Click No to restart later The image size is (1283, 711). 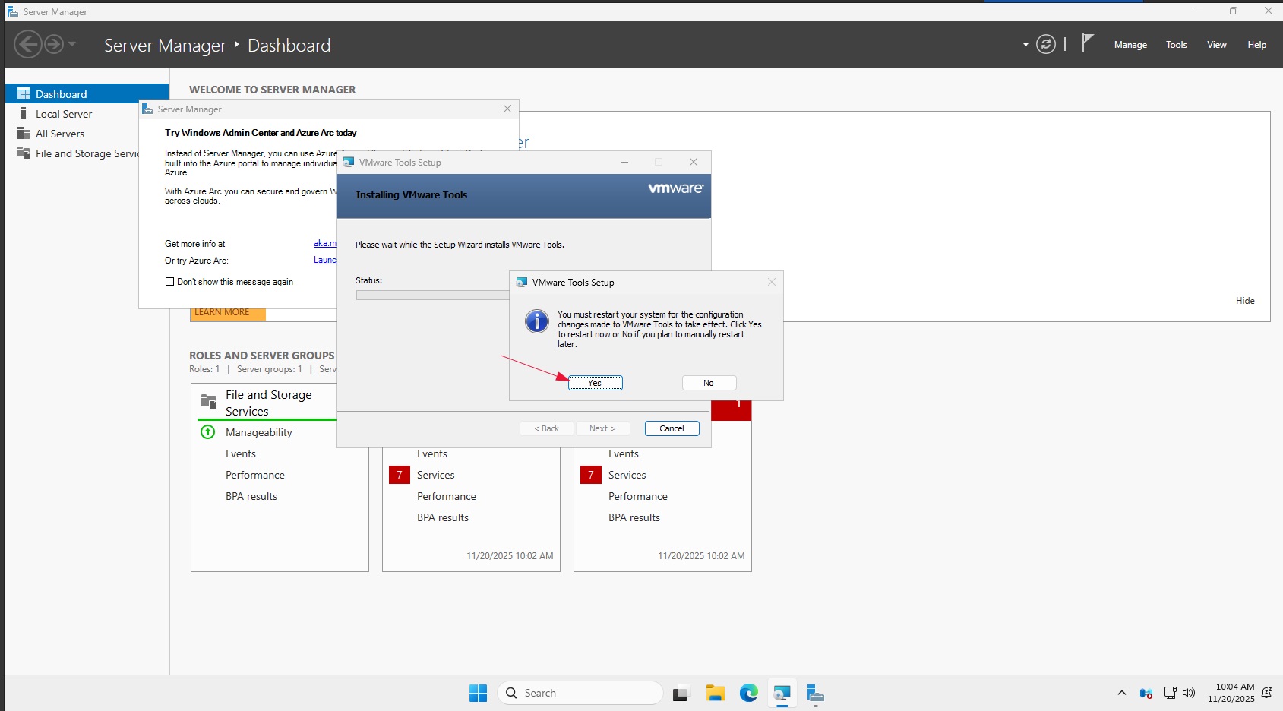[x=708, y=383]
